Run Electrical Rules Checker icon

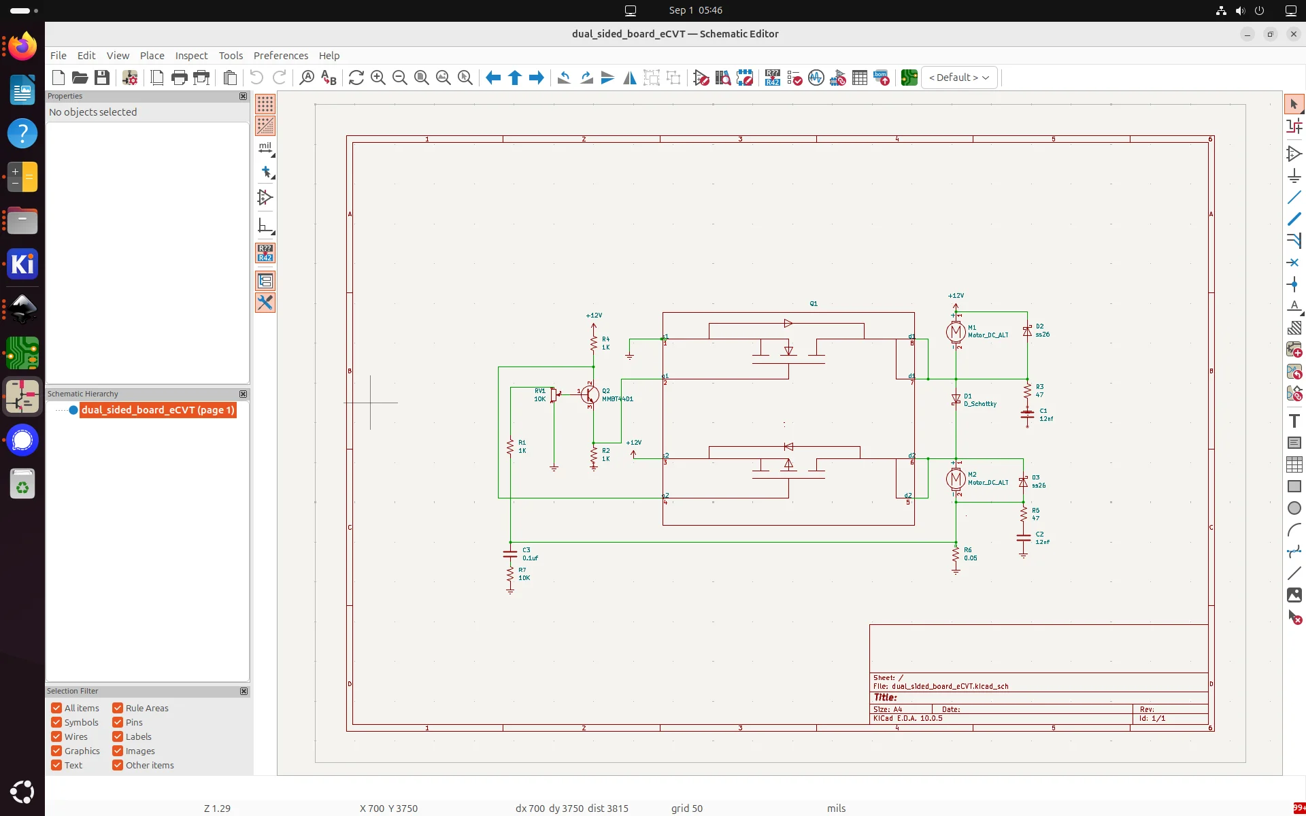(794, 78)
